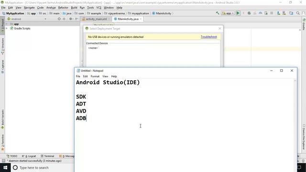
Task: Open the Terminal tool window
Action: (47, 156)
